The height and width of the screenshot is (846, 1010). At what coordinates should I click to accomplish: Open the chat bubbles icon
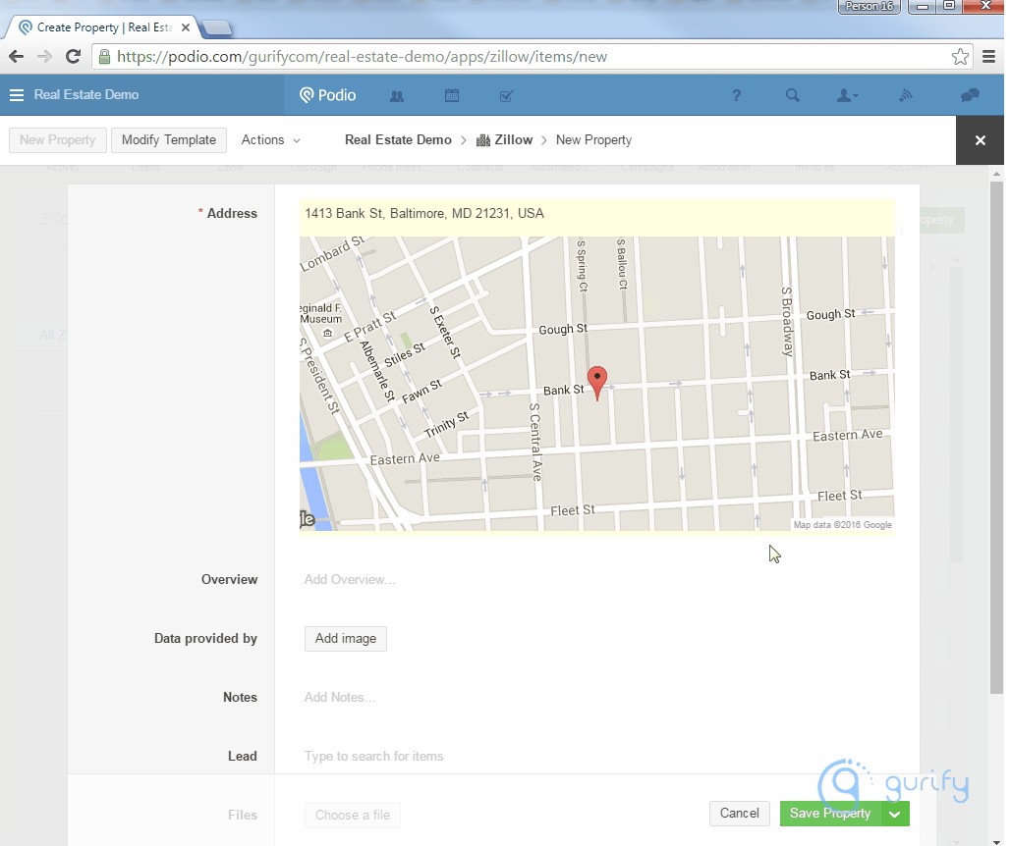(x=970, y=96)
